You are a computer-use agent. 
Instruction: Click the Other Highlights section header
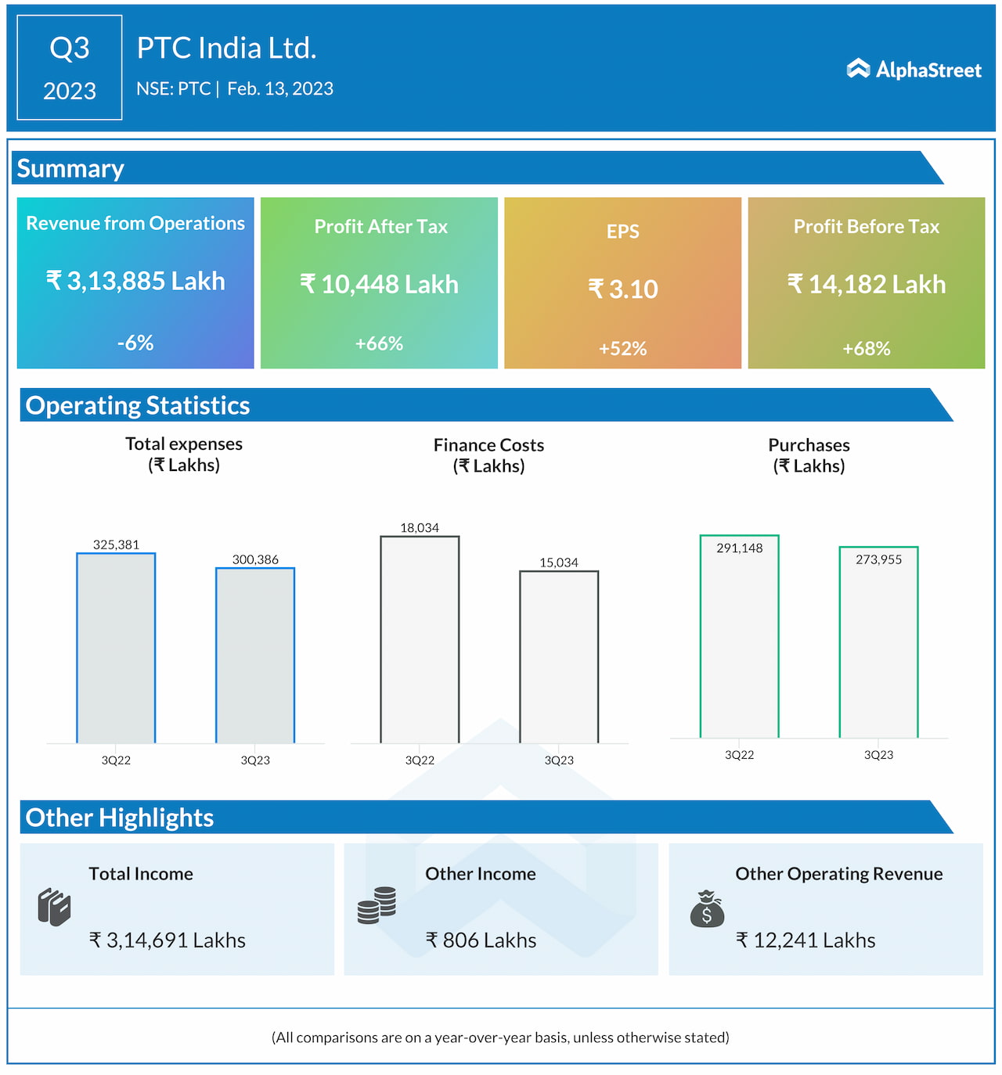pyautogui.click(x=120, y=818)
